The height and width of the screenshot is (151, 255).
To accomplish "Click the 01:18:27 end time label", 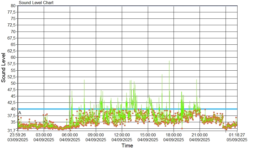I will [237, 135].
